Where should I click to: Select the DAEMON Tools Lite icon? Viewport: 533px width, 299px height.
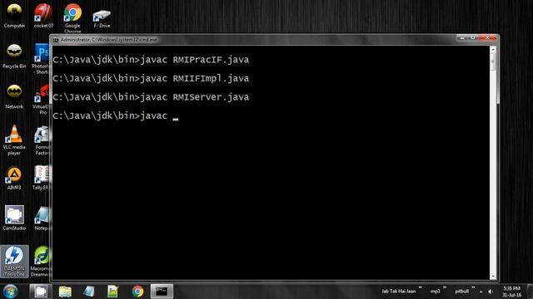[x=14, y=261]
